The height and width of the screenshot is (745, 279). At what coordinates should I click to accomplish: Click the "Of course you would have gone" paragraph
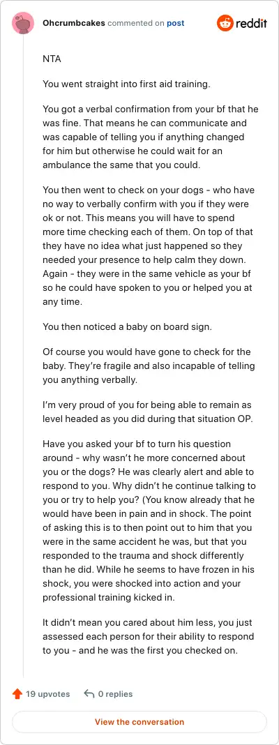tap(149, 366)
